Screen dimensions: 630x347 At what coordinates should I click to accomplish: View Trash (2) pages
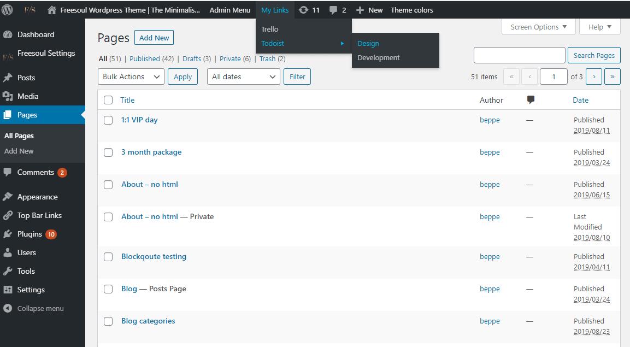tap(273, 58)
